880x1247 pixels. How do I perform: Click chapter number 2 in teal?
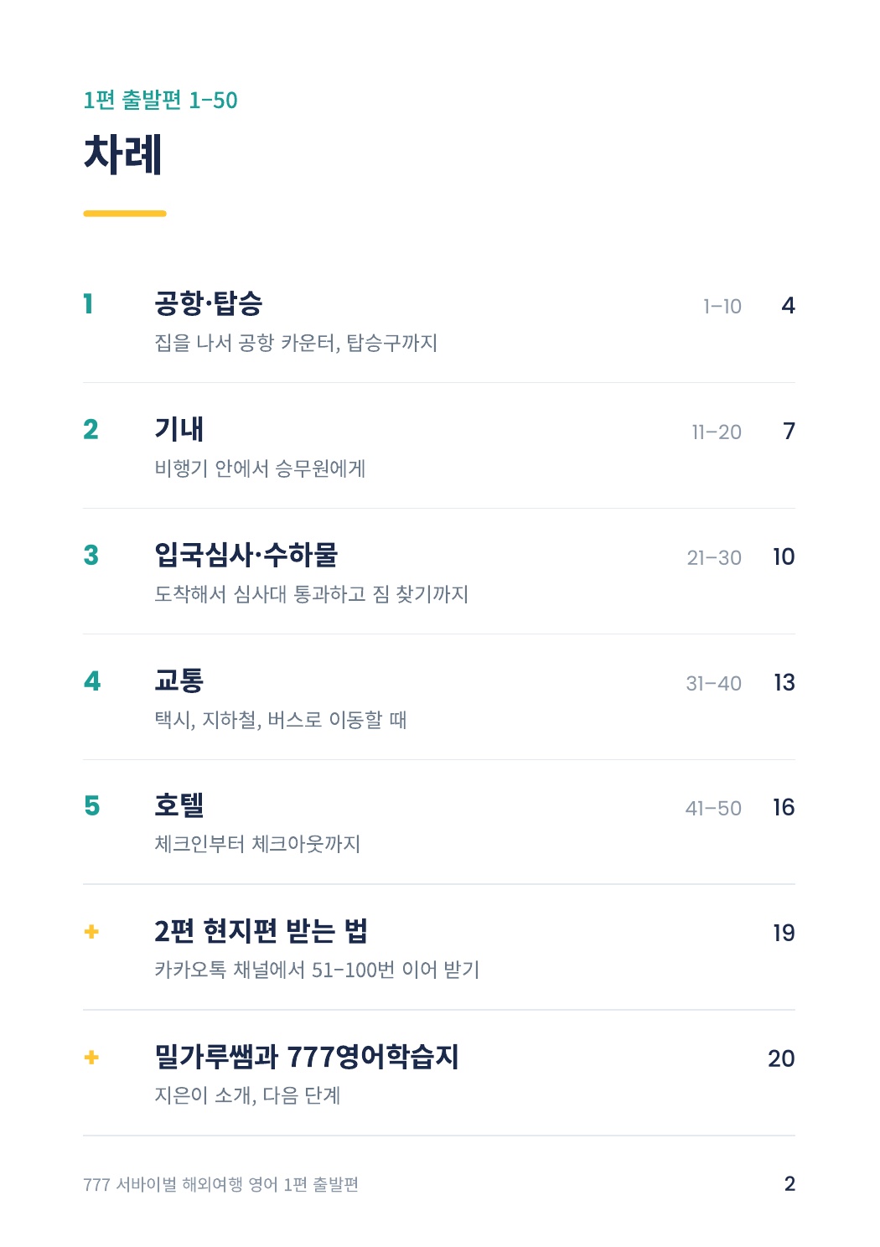click(x=91, y=430)
